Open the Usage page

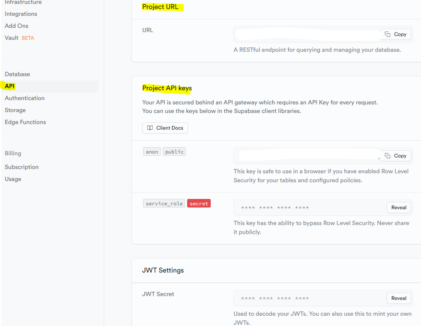13,179
